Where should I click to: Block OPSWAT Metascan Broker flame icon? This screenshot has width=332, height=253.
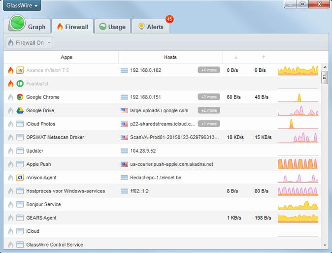[x=10, y=137]
